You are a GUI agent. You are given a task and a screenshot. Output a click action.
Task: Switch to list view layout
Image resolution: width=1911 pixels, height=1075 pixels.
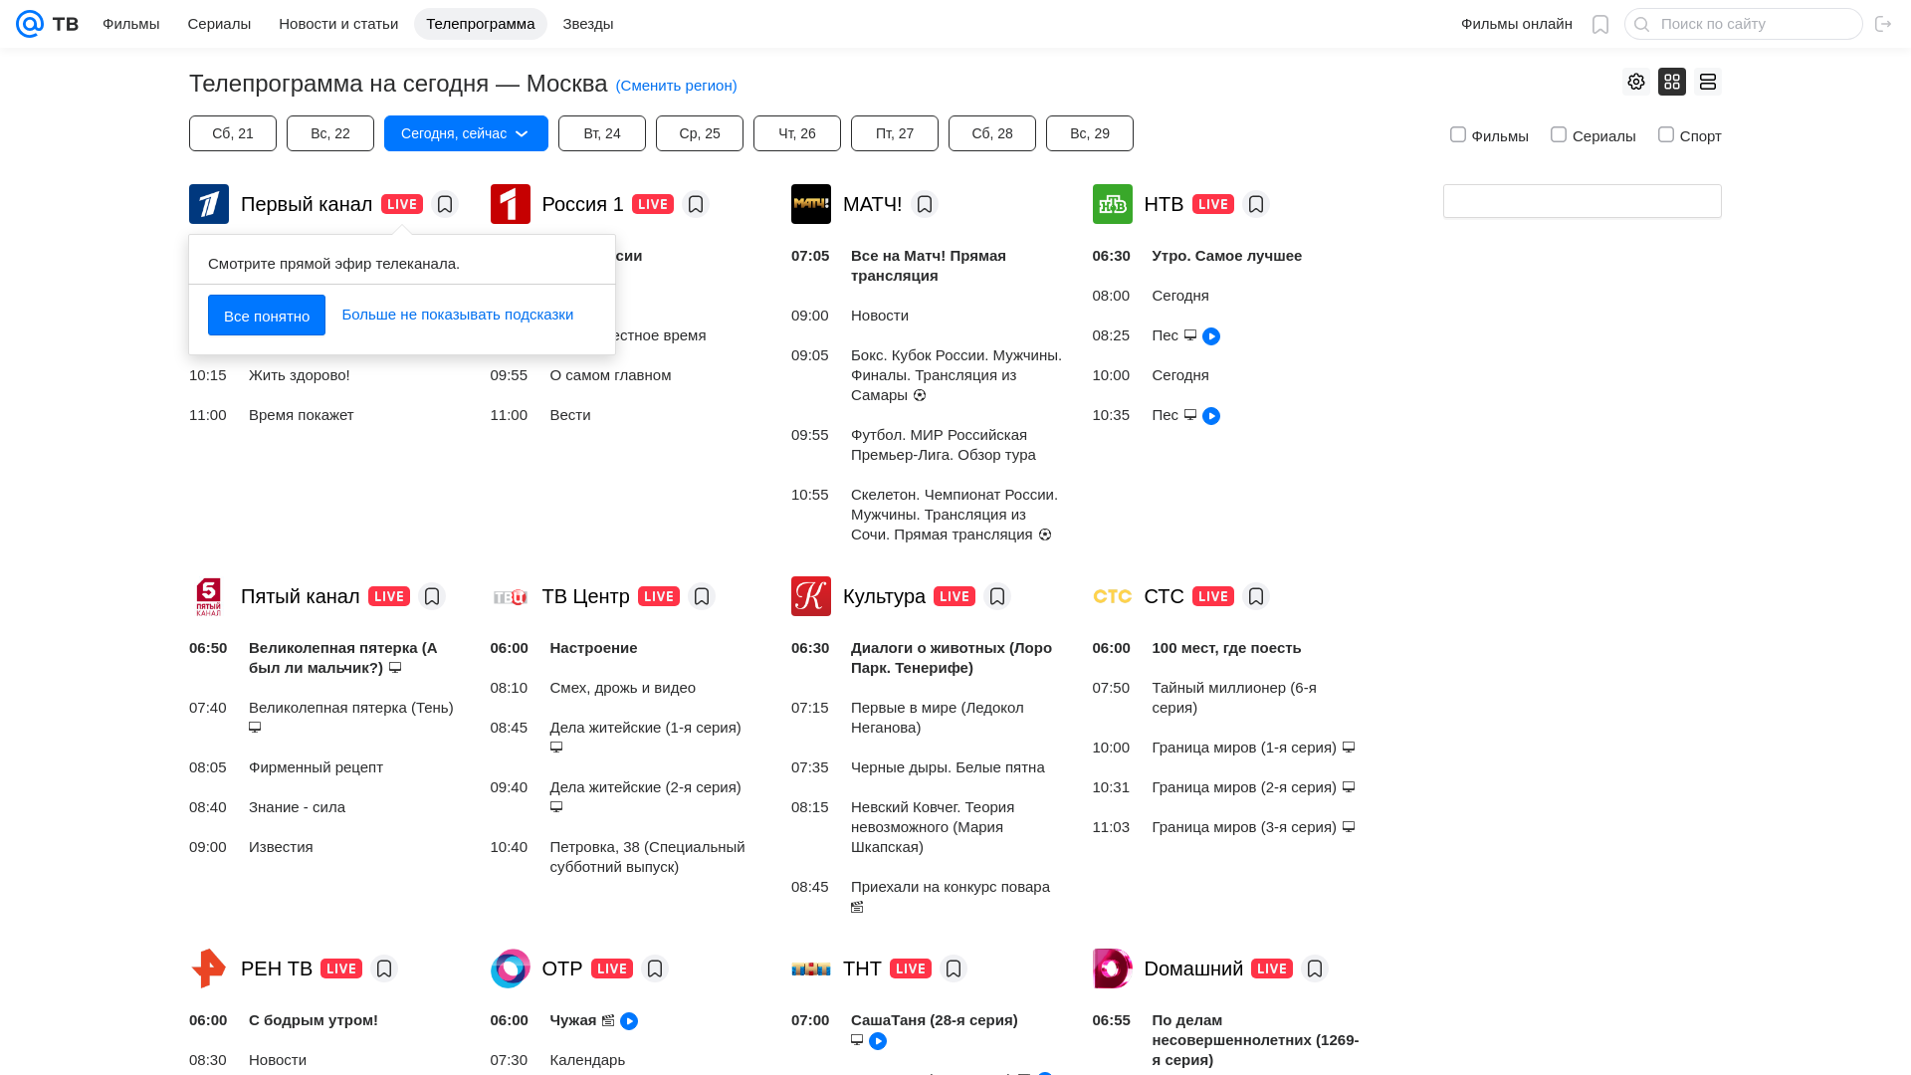coord(1708,82)
